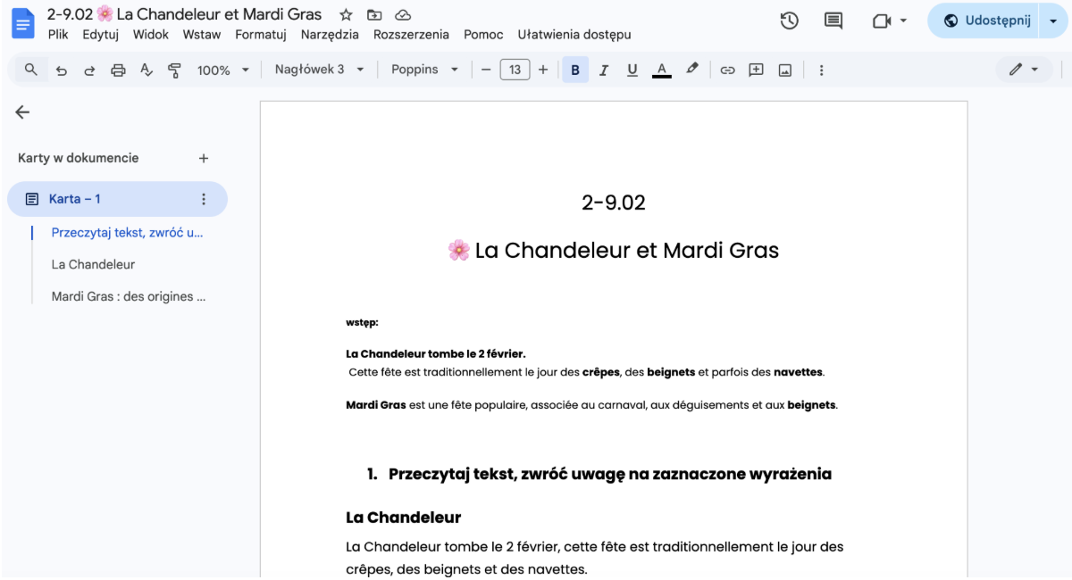
Task: Expand the Poppins font dropdown
Action: 424,70
